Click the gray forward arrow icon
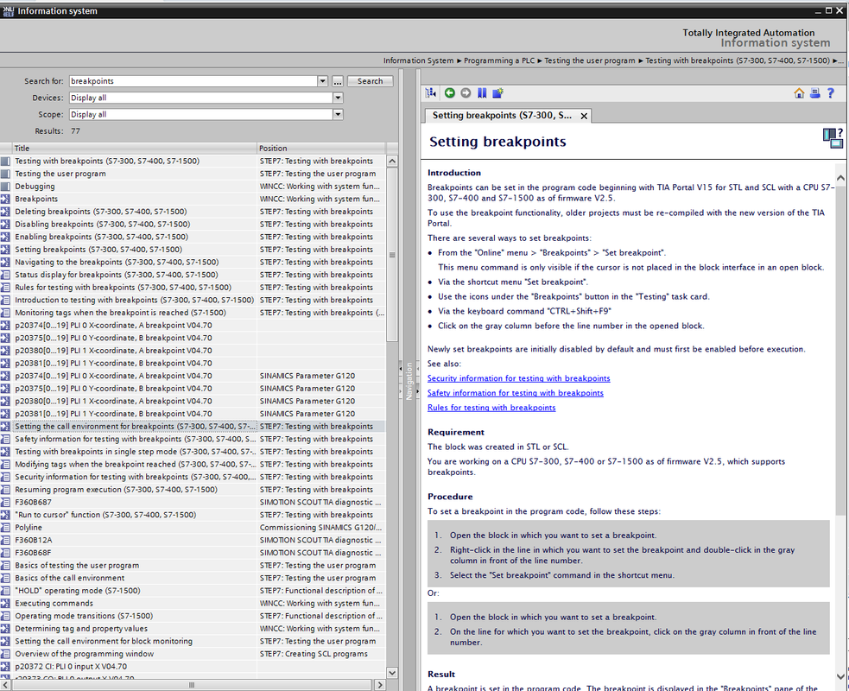 [x=466, y=93]
